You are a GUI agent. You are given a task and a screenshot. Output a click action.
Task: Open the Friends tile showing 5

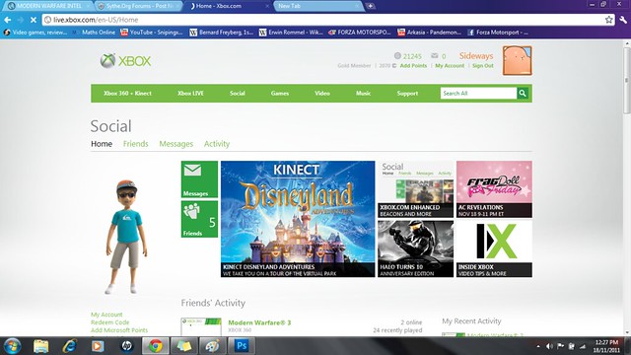[199, 219]
